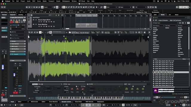Viewport: 191px width, 107px height.
Task: Adjust the pitch Fine knob
Action: click(x=72, y=89)
